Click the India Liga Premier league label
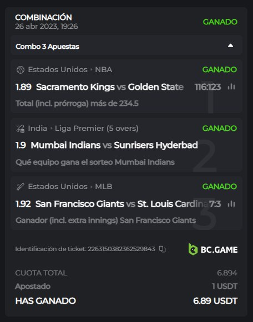253x322 pixels. [83, 129]
